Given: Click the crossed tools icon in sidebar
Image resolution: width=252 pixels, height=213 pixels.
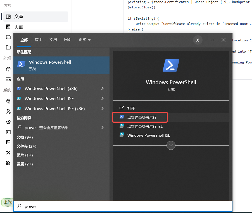Looking at the screenshot, I should pos(8,152).
